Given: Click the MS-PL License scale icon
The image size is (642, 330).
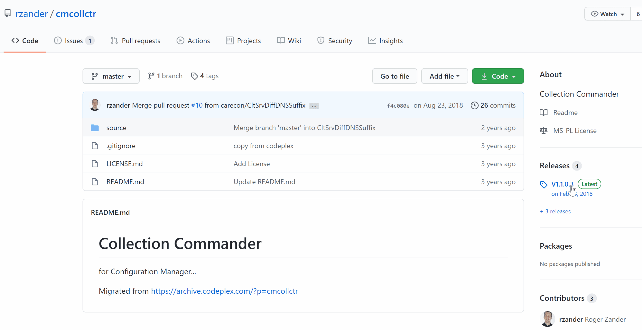Looking at the screenshot, I should pos(543,131).
